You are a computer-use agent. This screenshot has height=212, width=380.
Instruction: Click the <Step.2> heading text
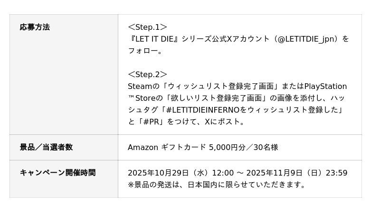(147, 74)
